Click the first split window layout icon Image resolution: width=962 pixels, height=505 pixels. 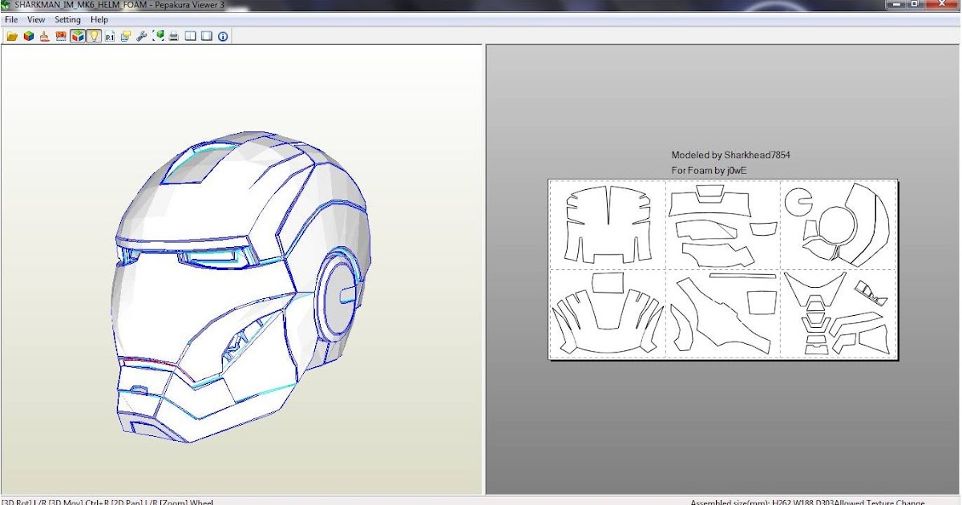191,36
